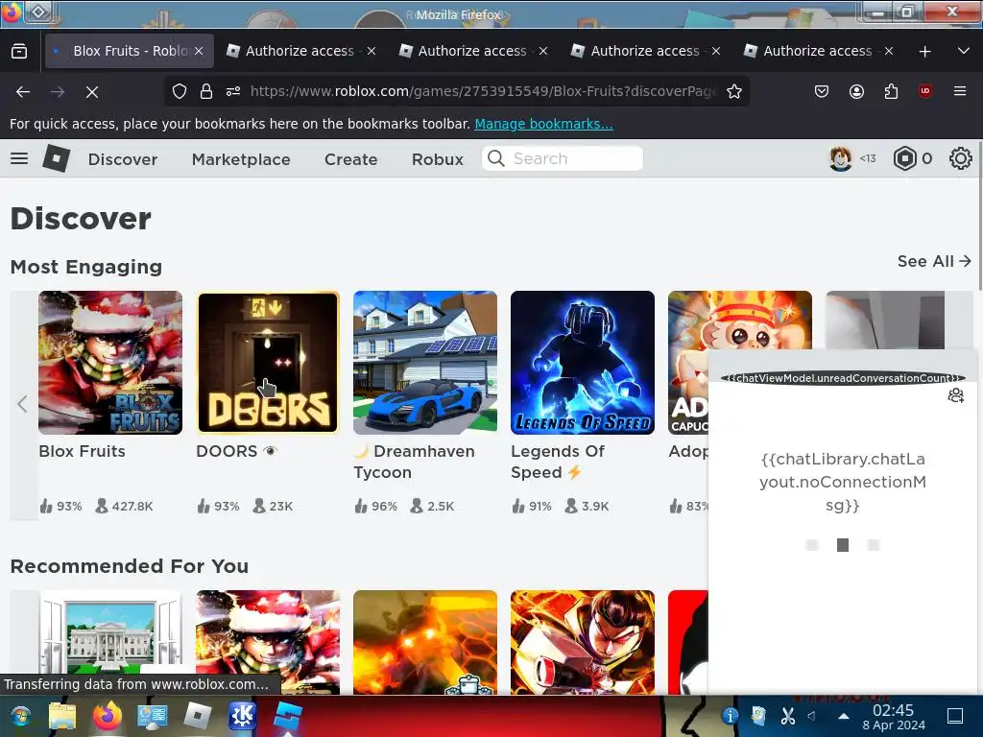
Task: Open the extensions puzzle icon
Action: [891, 91]
